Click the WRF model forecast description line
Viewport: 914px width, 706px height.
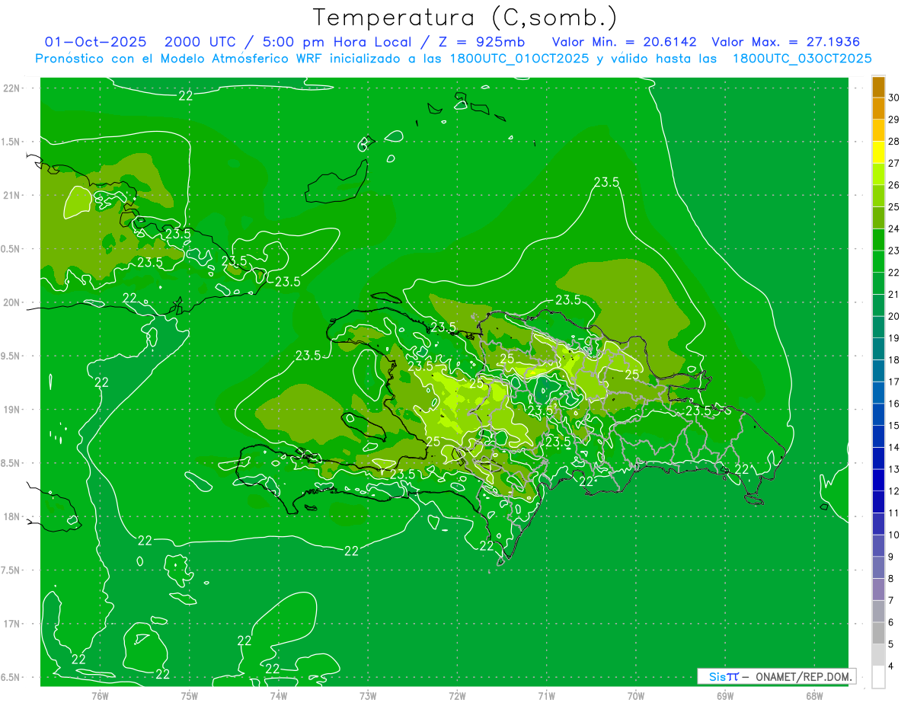[x=453, y=59]
